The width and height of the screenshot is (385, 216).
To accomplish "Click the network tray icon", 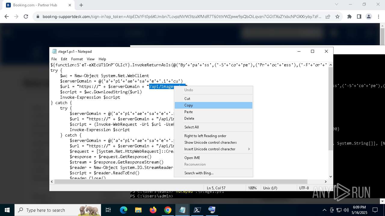I will point(339,210).
